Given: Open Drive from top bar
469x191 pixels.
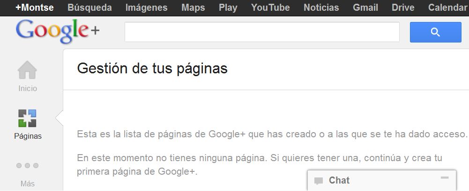Looking at the screenshot, I should point(403,7).
